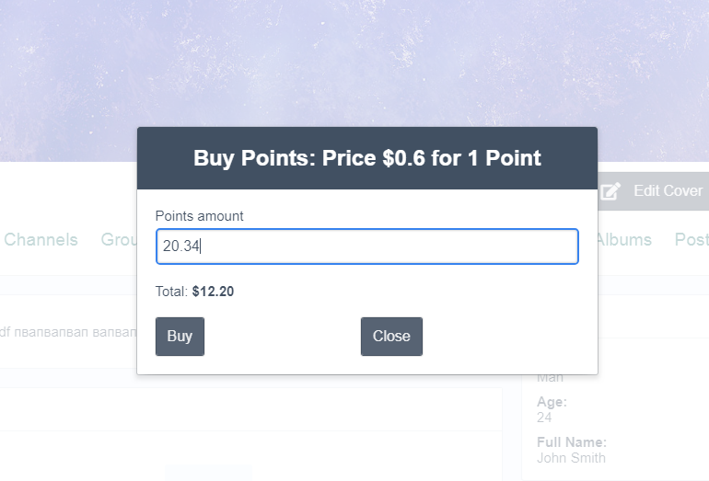Click the Cyrillic description text on left
The height and width of the screenshot is (481, 709).
coord(68,331)
